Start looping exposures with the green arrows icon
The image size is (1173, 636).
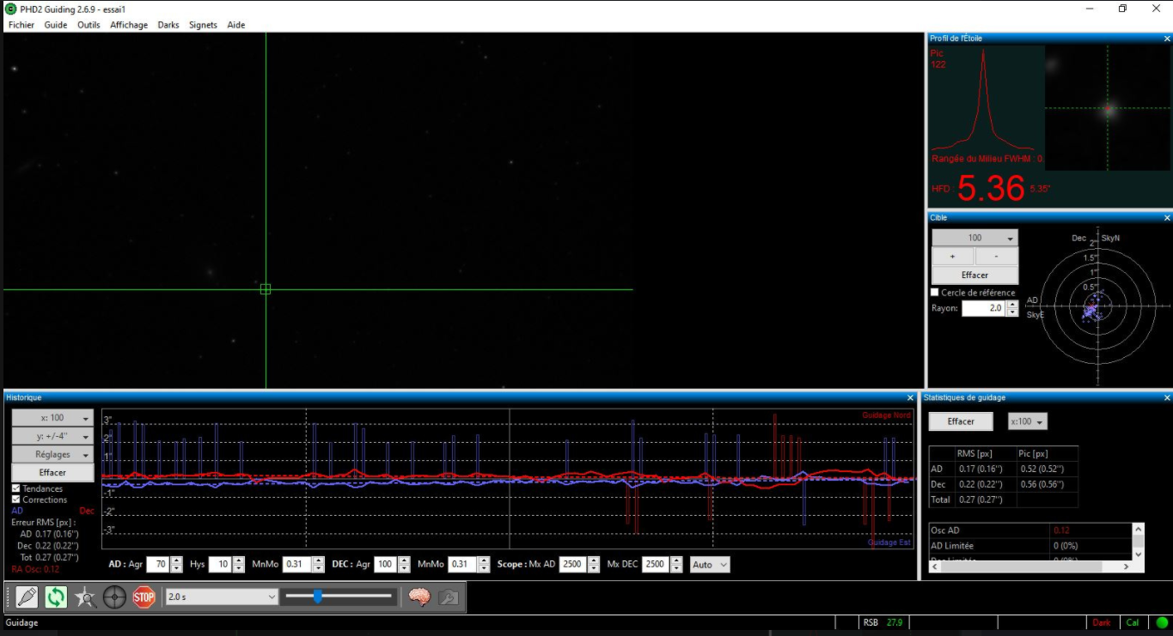(56, 597)
